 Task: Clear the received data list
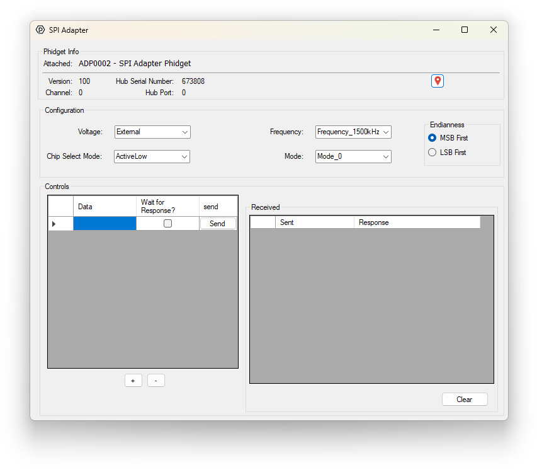(464, 400)
